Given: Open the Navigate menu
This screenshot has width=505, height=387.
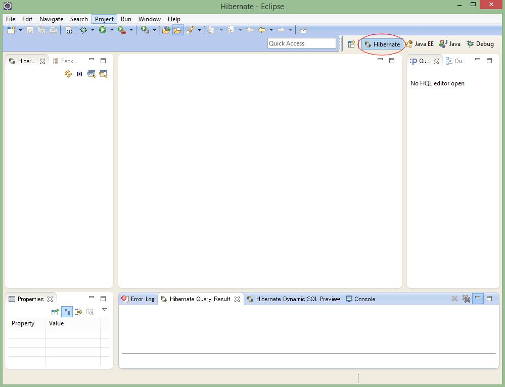Looking at the screenshot, I should (51, 19).
